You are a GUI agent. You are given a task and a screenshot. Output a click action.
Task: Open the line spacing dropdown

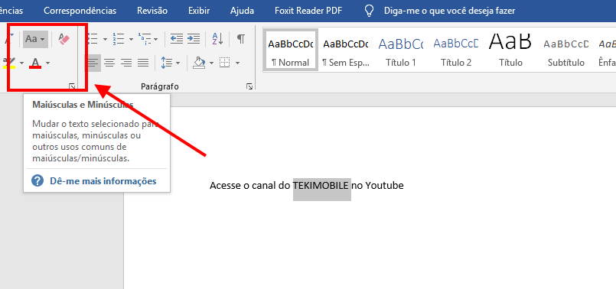pyautogui.click(x=171, y=63)
